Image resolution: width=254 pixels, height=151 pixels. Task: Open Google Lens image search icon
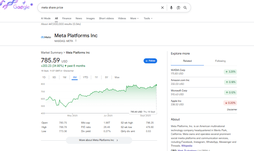coord(178,8)
